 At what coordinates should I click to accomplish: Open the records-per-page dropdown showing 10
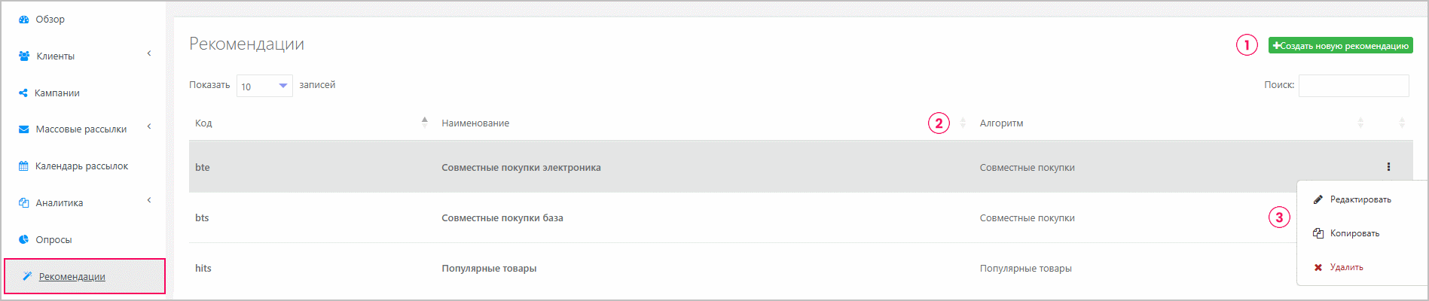(x=264, y=86)
